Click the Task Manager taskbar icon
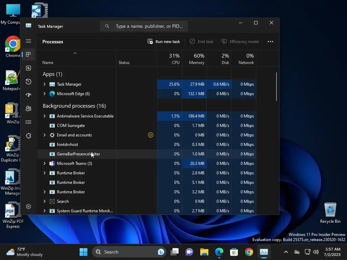 click(264, 252)
